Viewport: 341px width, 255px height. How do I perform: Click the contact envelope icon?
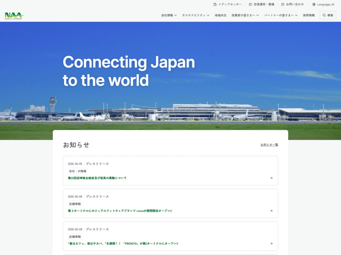point(283,4)
